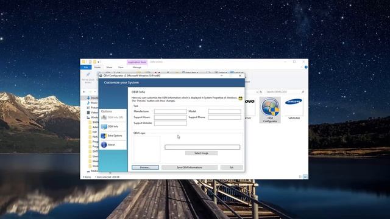Minimize the OEM Configurator window
390x219 pixels.
click(222, 75)
